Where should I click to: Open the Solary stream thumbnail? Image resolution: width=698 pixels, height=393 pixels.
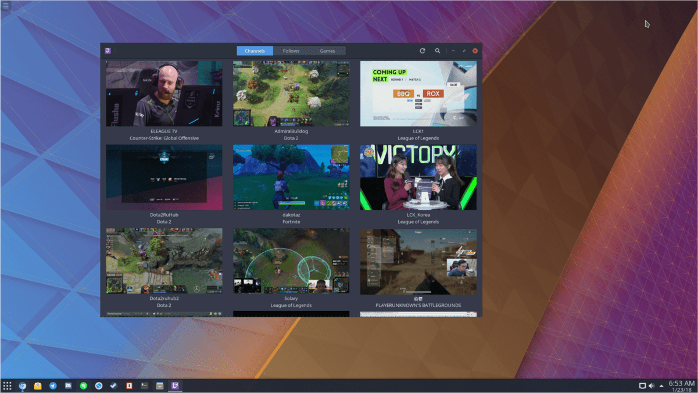coord(291,260)
